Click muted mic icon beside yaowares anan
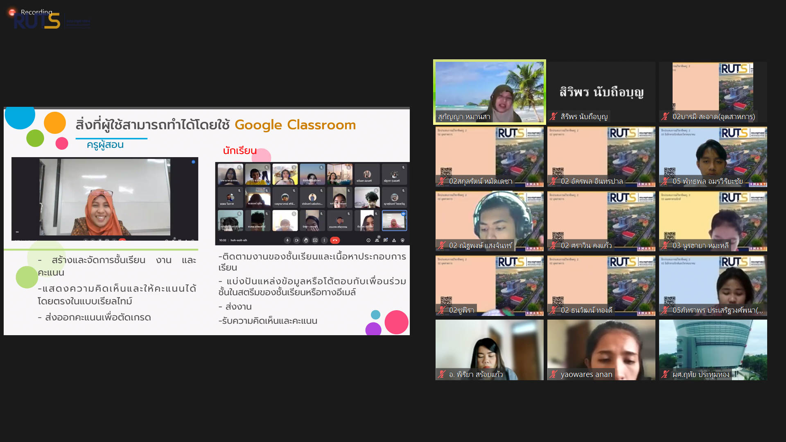The image size is (786, 442). pyautogui.click(x=553, y=374)
